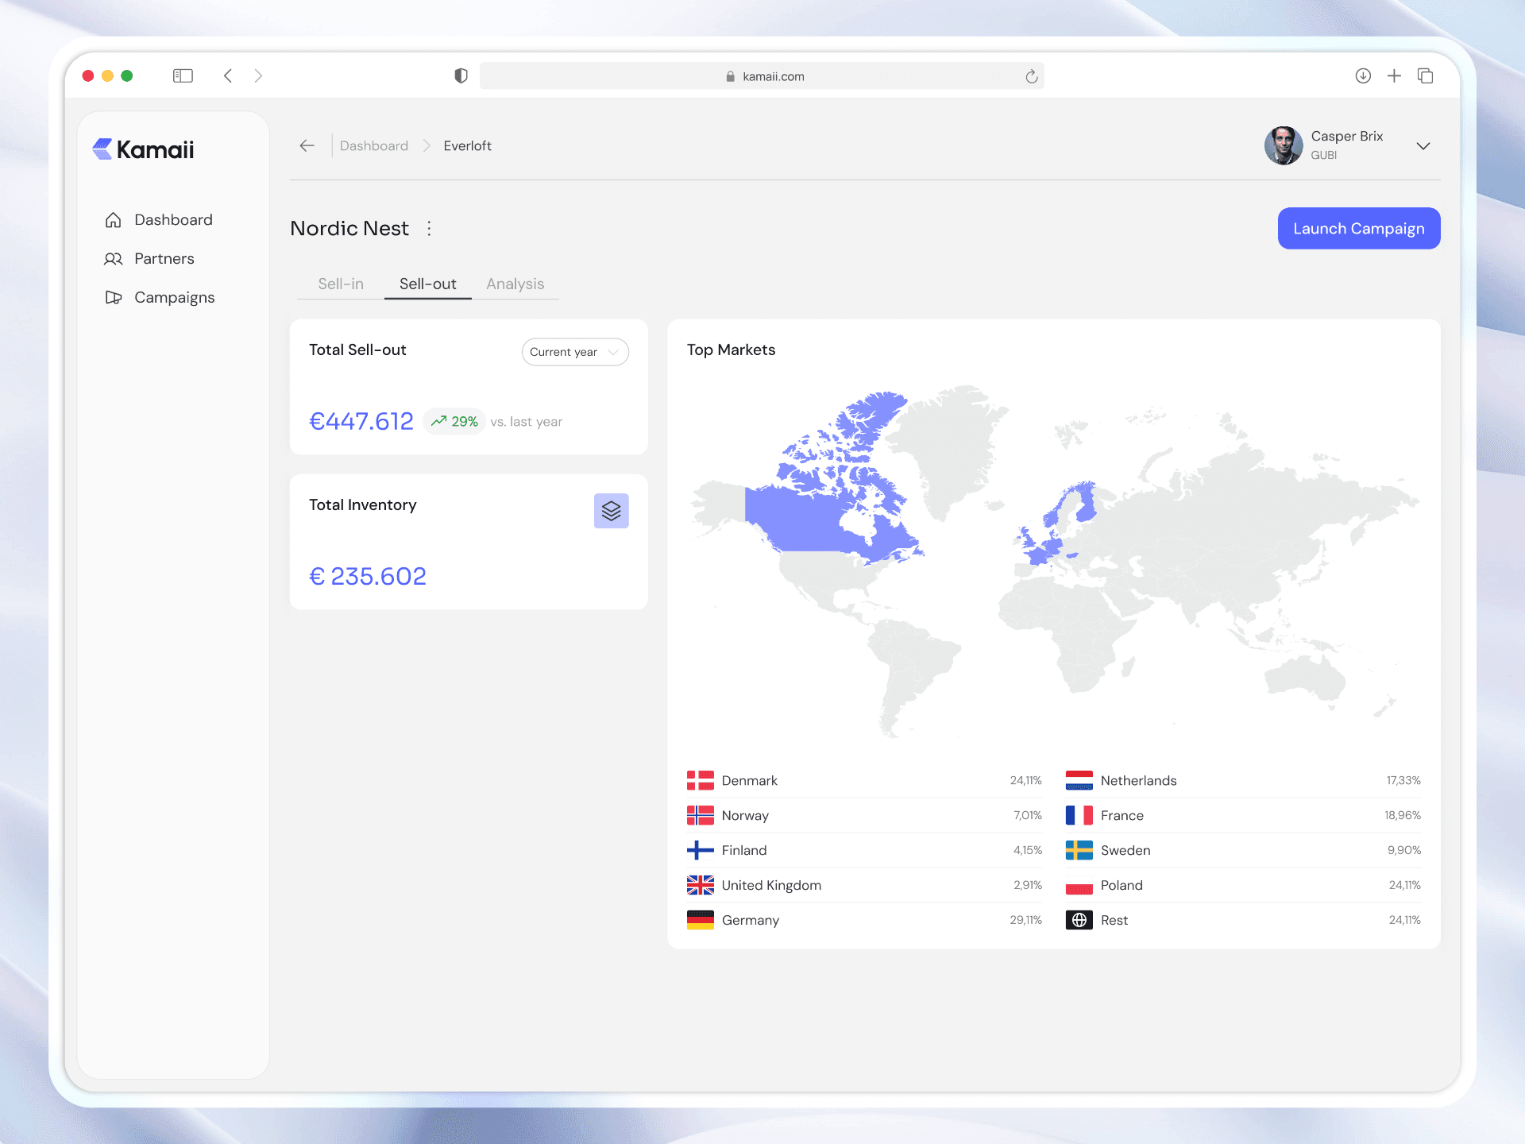Open Partners in the sidebar
1525x1144 pixels.
click(x=164, y=258)
